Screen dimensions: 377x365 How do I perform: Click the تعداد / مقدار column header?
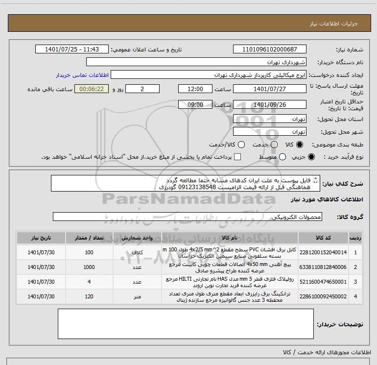89,238
